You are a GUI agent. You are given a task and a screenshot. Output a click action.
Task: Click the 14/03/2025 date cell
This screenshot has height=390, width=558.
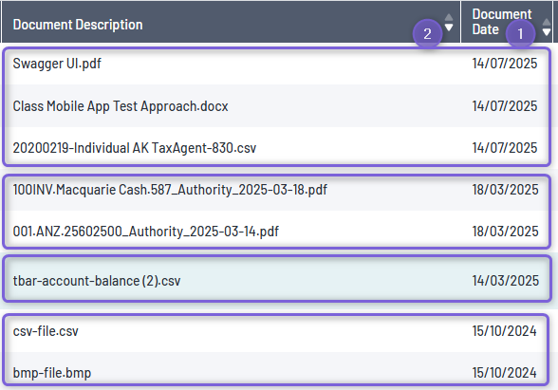point(505,281)
